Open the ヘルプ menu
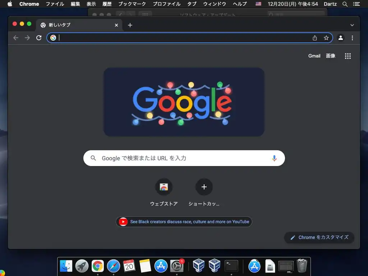 (240, 4)
